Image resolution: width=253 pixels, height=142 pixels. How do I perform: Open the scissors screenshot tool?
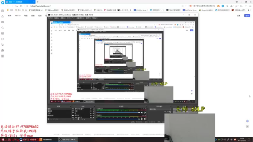point(231,6)
